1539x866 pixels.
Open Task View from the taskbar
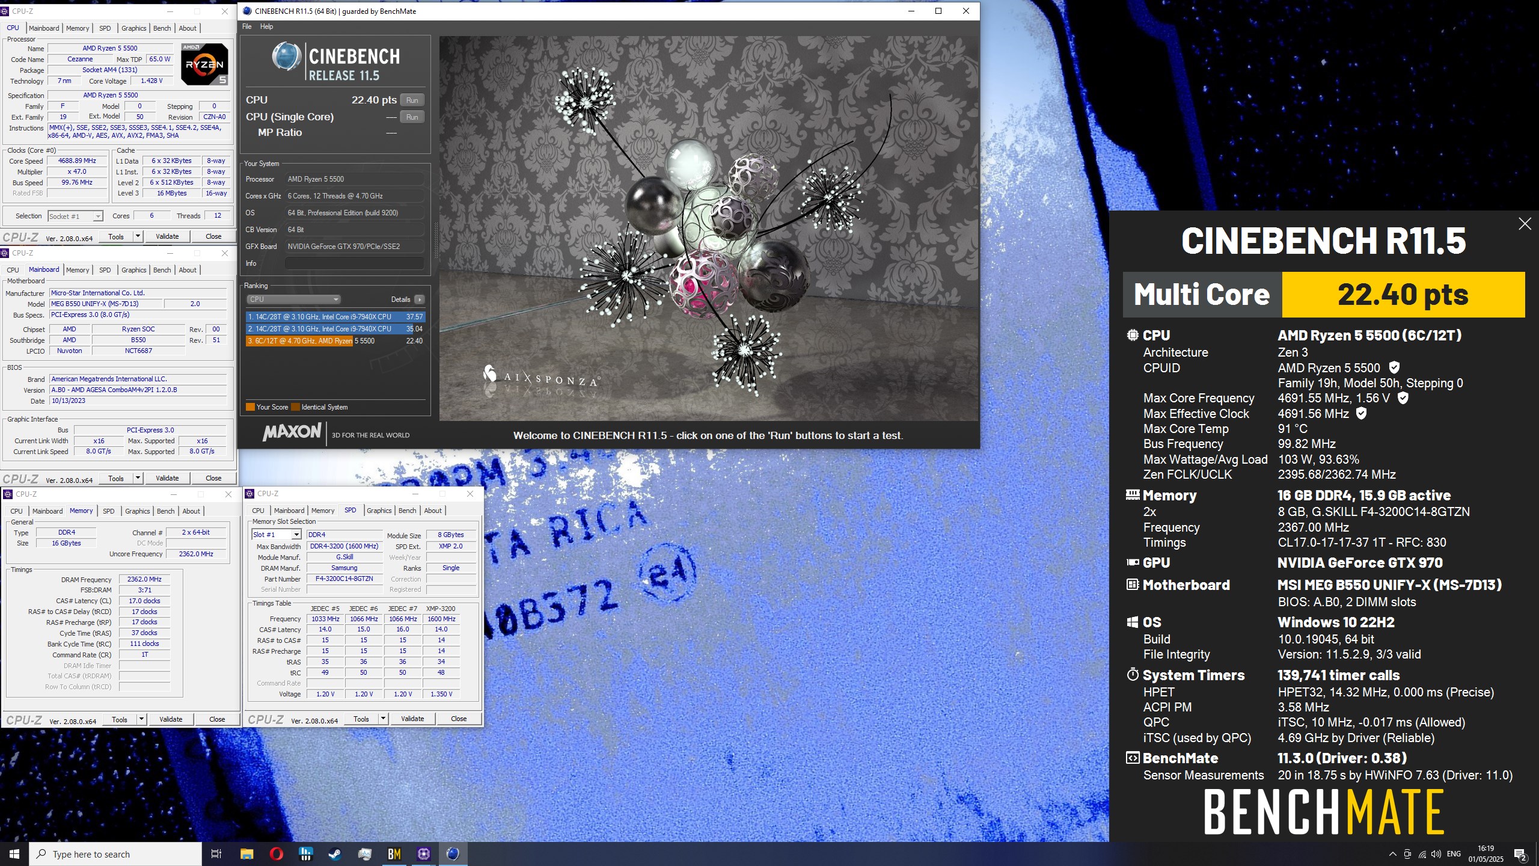click(216, 854)
